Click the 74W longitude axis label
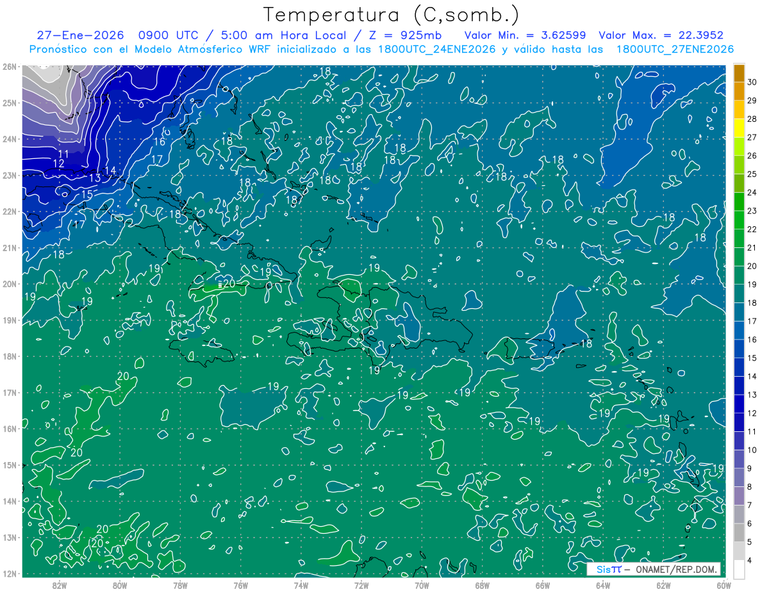This screenshot has height=594, width=769. [x=301, y=586]
